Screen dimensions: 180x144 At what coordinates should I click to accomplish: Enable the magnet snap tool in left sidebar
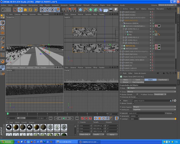coord(3,61)
